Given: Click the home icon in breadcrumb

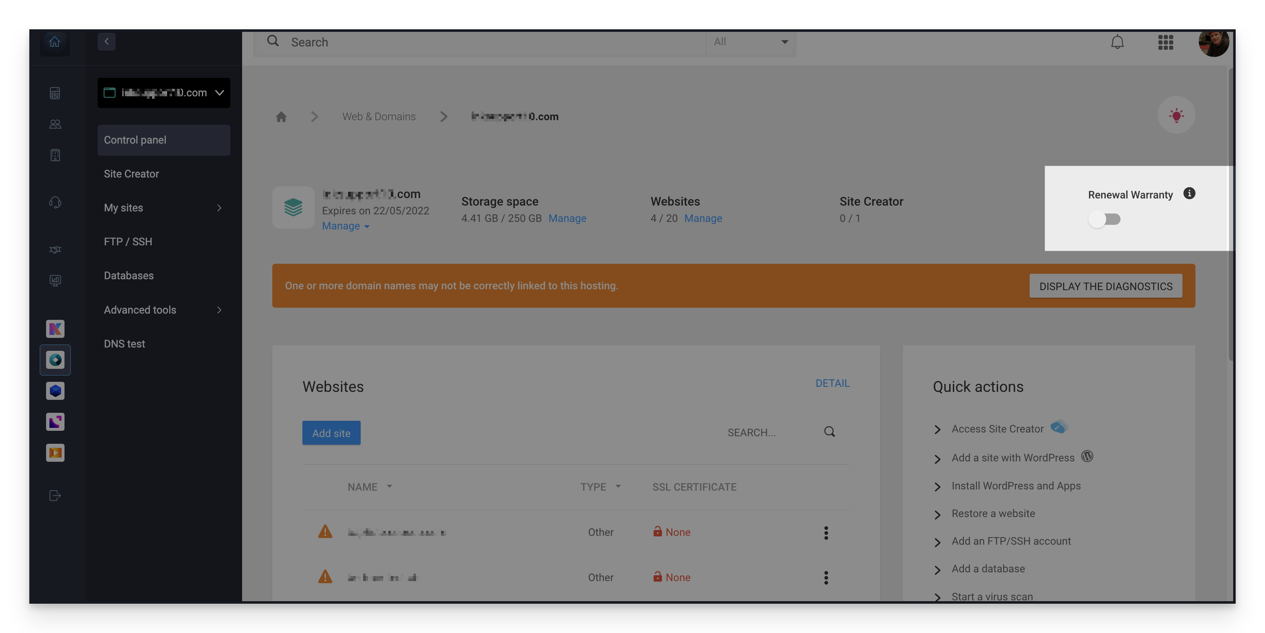Looking at the screenshot, I should point(281,117).
